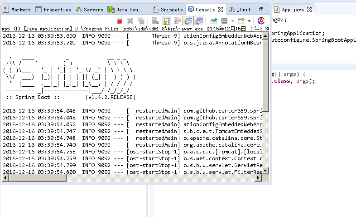Toggle show console on standard output change

(188, 21)
